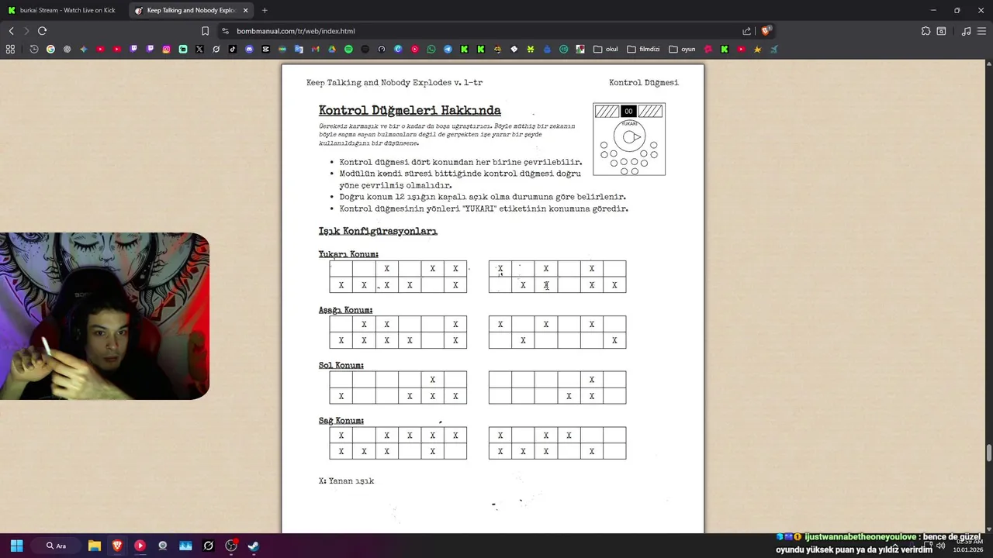This screenshot has width=993, height=558.
Task: Click the 'Işık Konfigürasyonları' heading
Action: tap(378, 231)
